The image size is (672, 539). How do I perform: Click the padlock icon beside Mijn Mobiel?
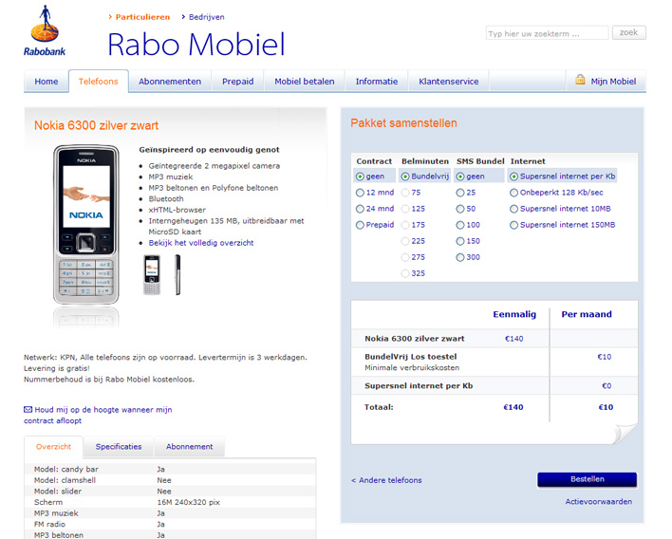tap(580, 80)
